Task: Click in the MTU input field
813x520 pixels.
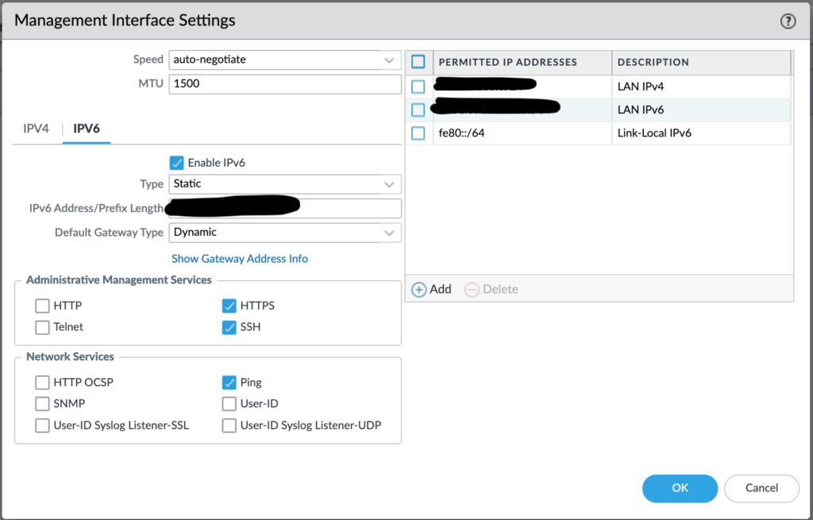Action: (x=285, y=84)
